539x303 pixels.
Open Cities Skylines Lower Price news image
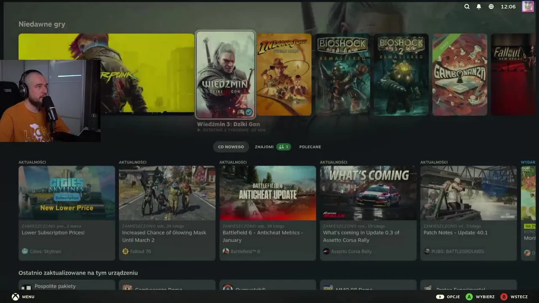tap(67, 193)
